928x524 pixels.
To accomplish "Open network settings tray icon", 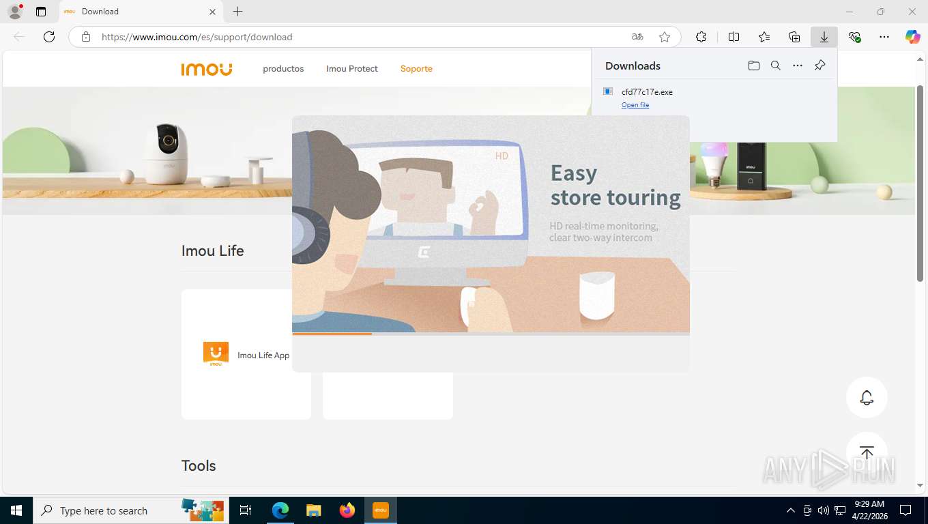I will 840,510.
